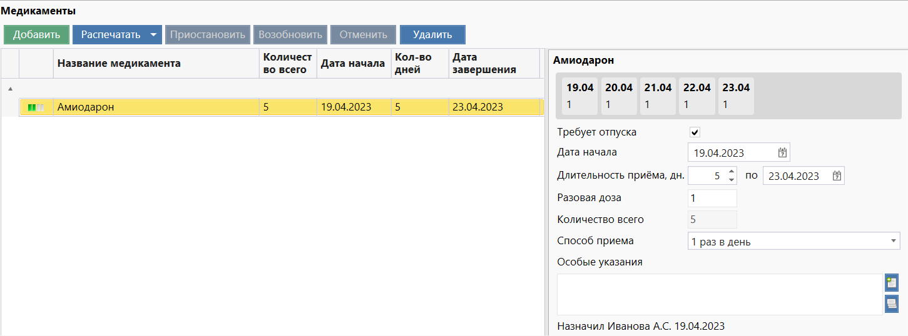Viewport: 908px width, 336px height.
Task: Decrease Длительность приёма with down arrow
Action: 732,180
